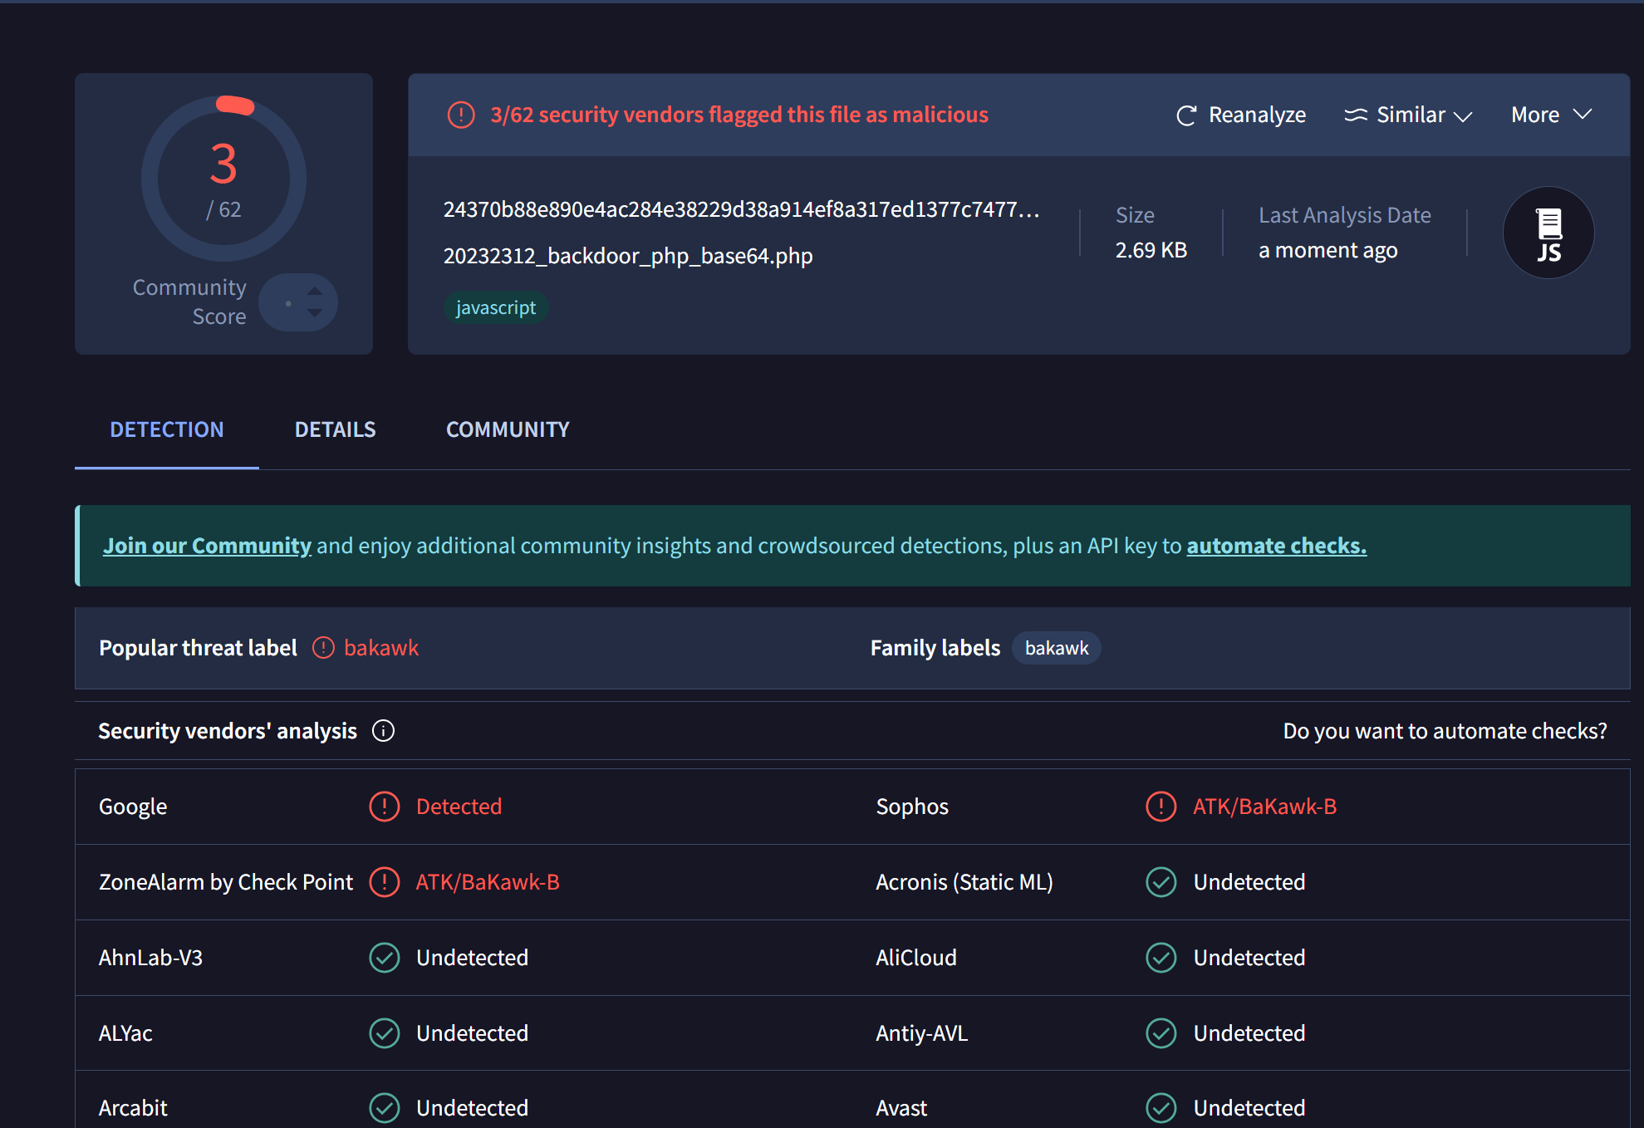
Task: Open the More dropdown menu
Action: click(1550, 115)
